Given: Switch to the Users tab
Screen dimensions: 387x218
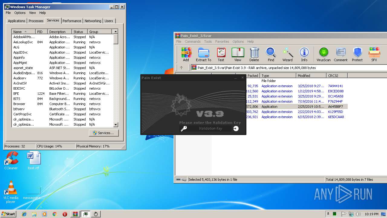Looking at the screenshot, I should 109,21.
